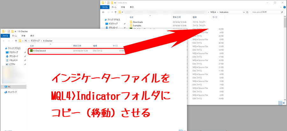Viewport: 287px width, 131px height.
Task: Click the Examples folder icon
Action: pyautogui.click(x=131, y=25)
